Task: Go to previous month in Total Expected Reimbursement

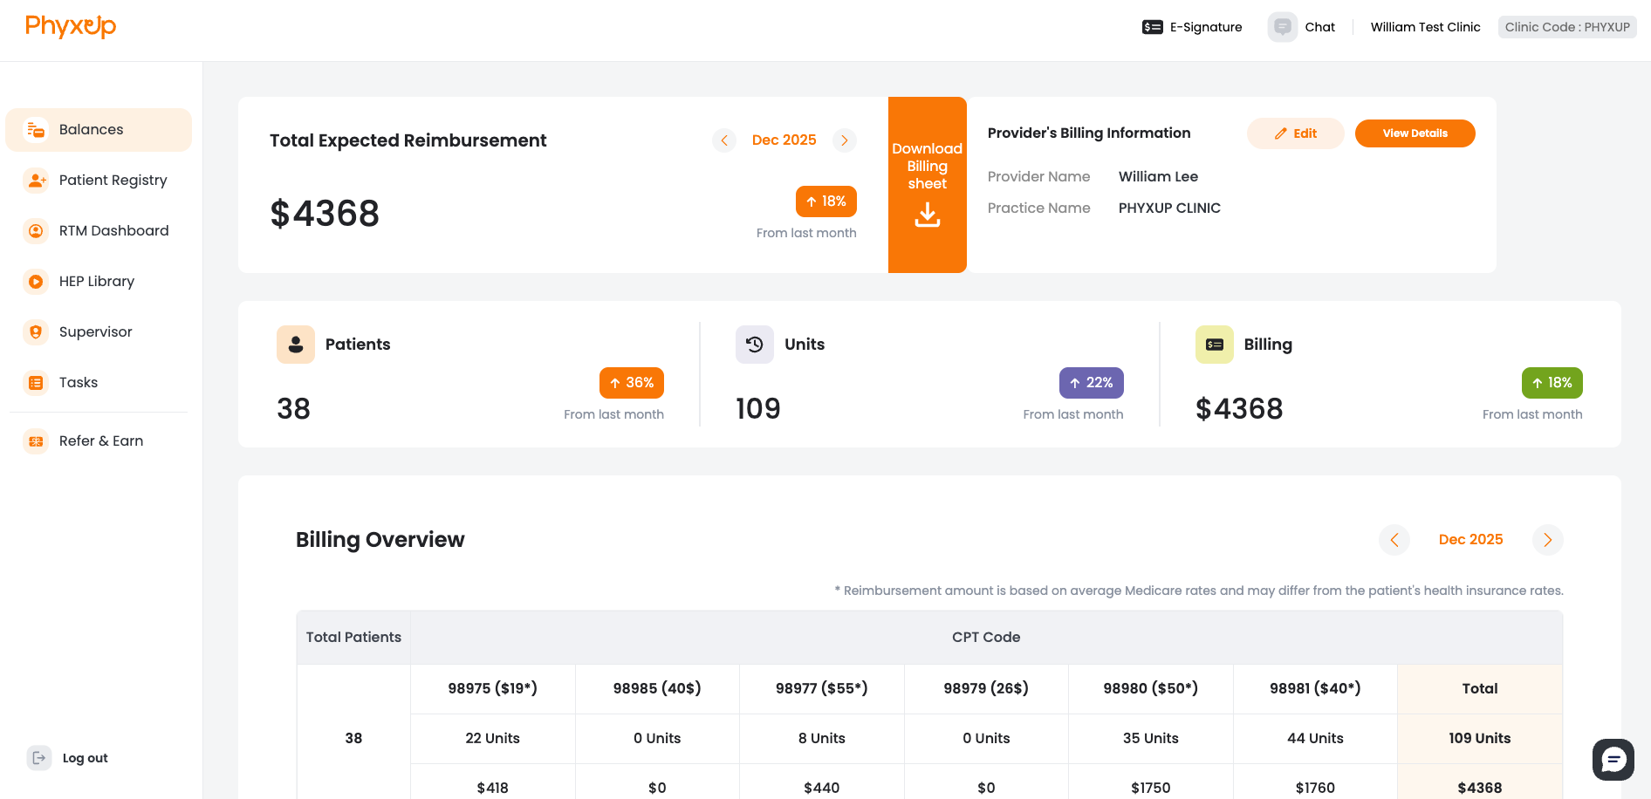Action: pyautogui.click(x=724, y=140)
